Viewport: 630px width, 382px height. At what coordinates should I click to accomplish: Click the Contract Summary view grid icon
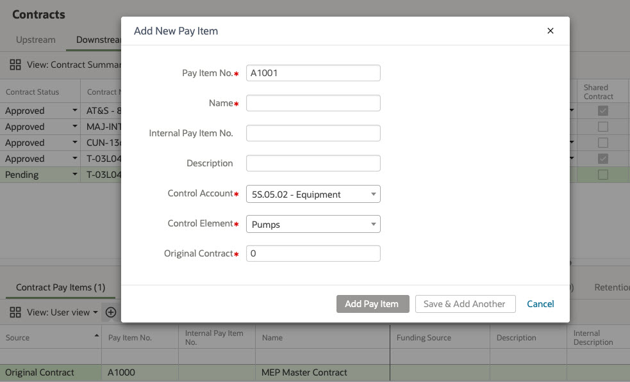coord(15,65)
